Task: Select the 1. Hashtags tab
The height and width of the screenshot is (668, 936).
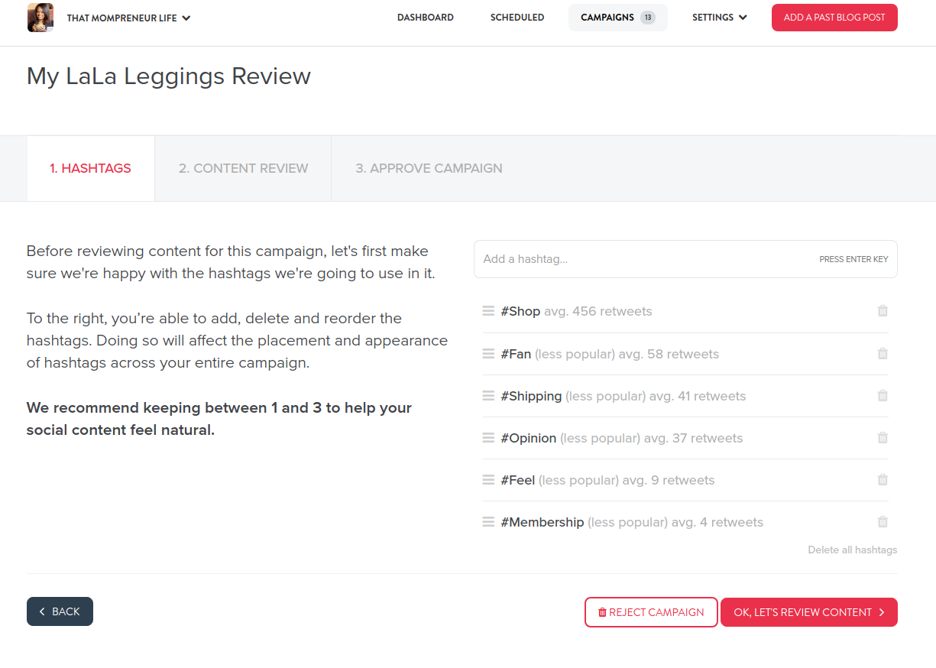Action: click(x=91, y=168)
